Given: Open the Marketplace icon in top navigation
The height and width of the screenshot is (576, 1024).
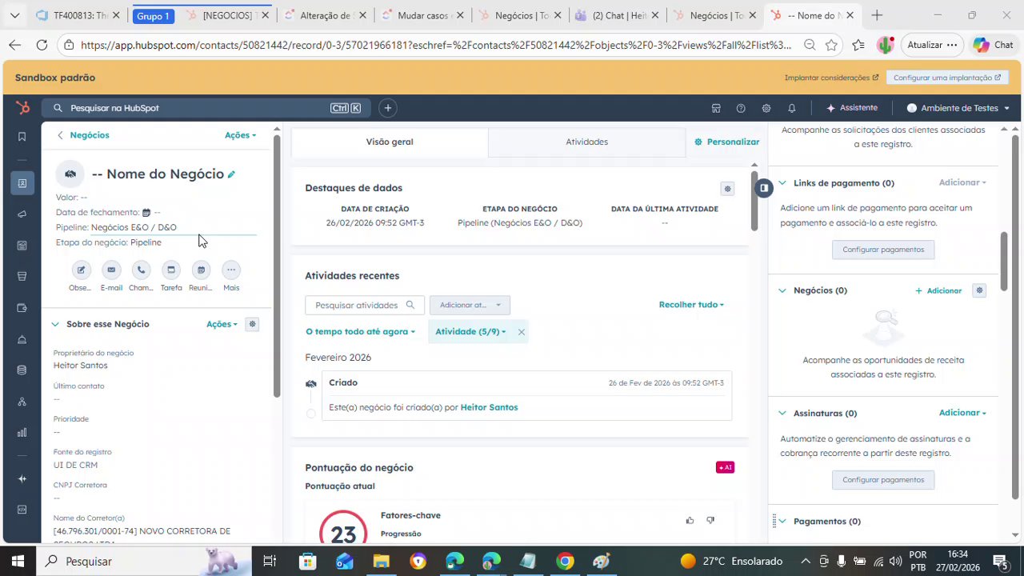Looking at the screenshot, I should [716, 108].
